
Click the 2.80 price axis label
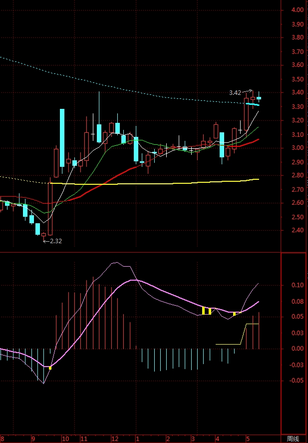coord(298,175)
